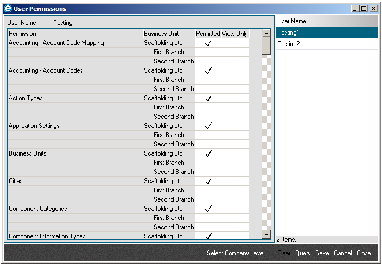The height and width of the screenshot is (265, 382).
Task: Click the Business Unit column header
Action: point(168,34)
